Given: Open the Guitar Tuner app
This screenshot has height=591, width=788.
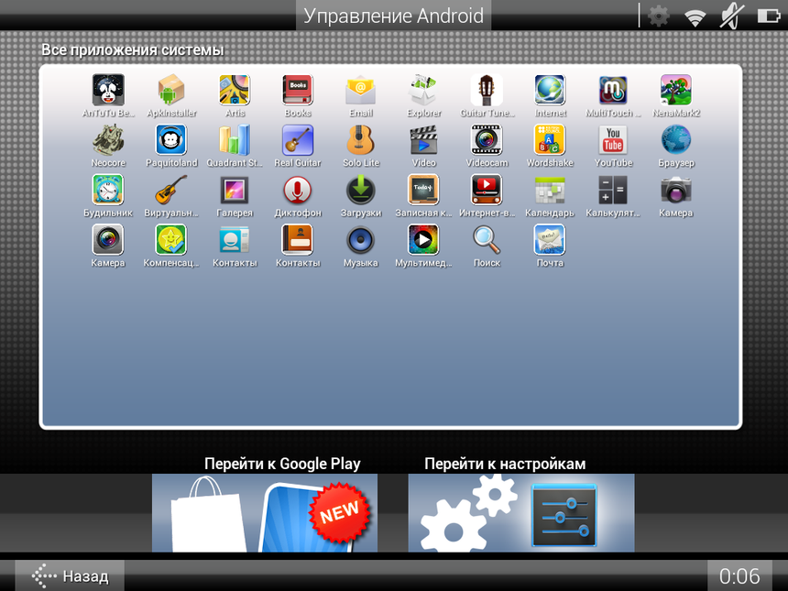Looking at the screenshot, I should click(x=487, y=91).
